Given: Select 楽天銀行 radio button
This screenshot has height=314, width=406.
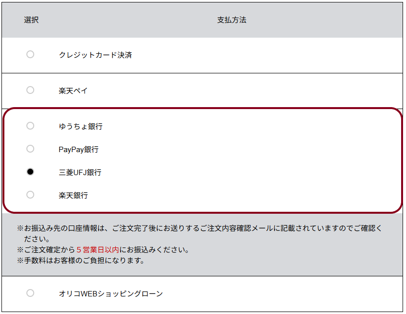Looking at the screenshot, I should tap(30, 195).
